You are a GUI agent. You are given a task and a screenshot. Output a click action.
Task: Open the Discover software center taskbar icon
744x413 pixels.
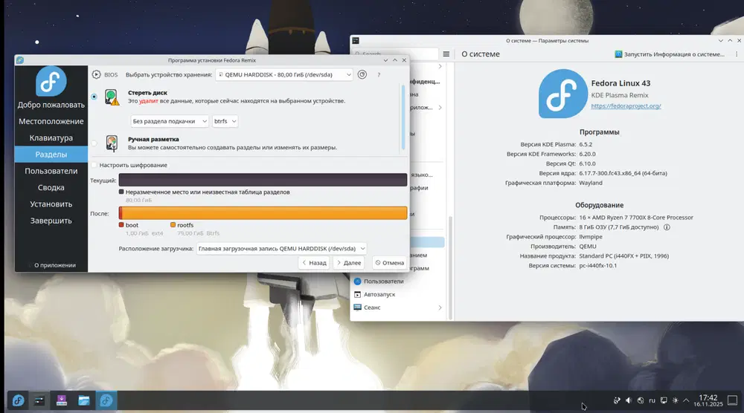pyautogui.click(x=62, y=400)
